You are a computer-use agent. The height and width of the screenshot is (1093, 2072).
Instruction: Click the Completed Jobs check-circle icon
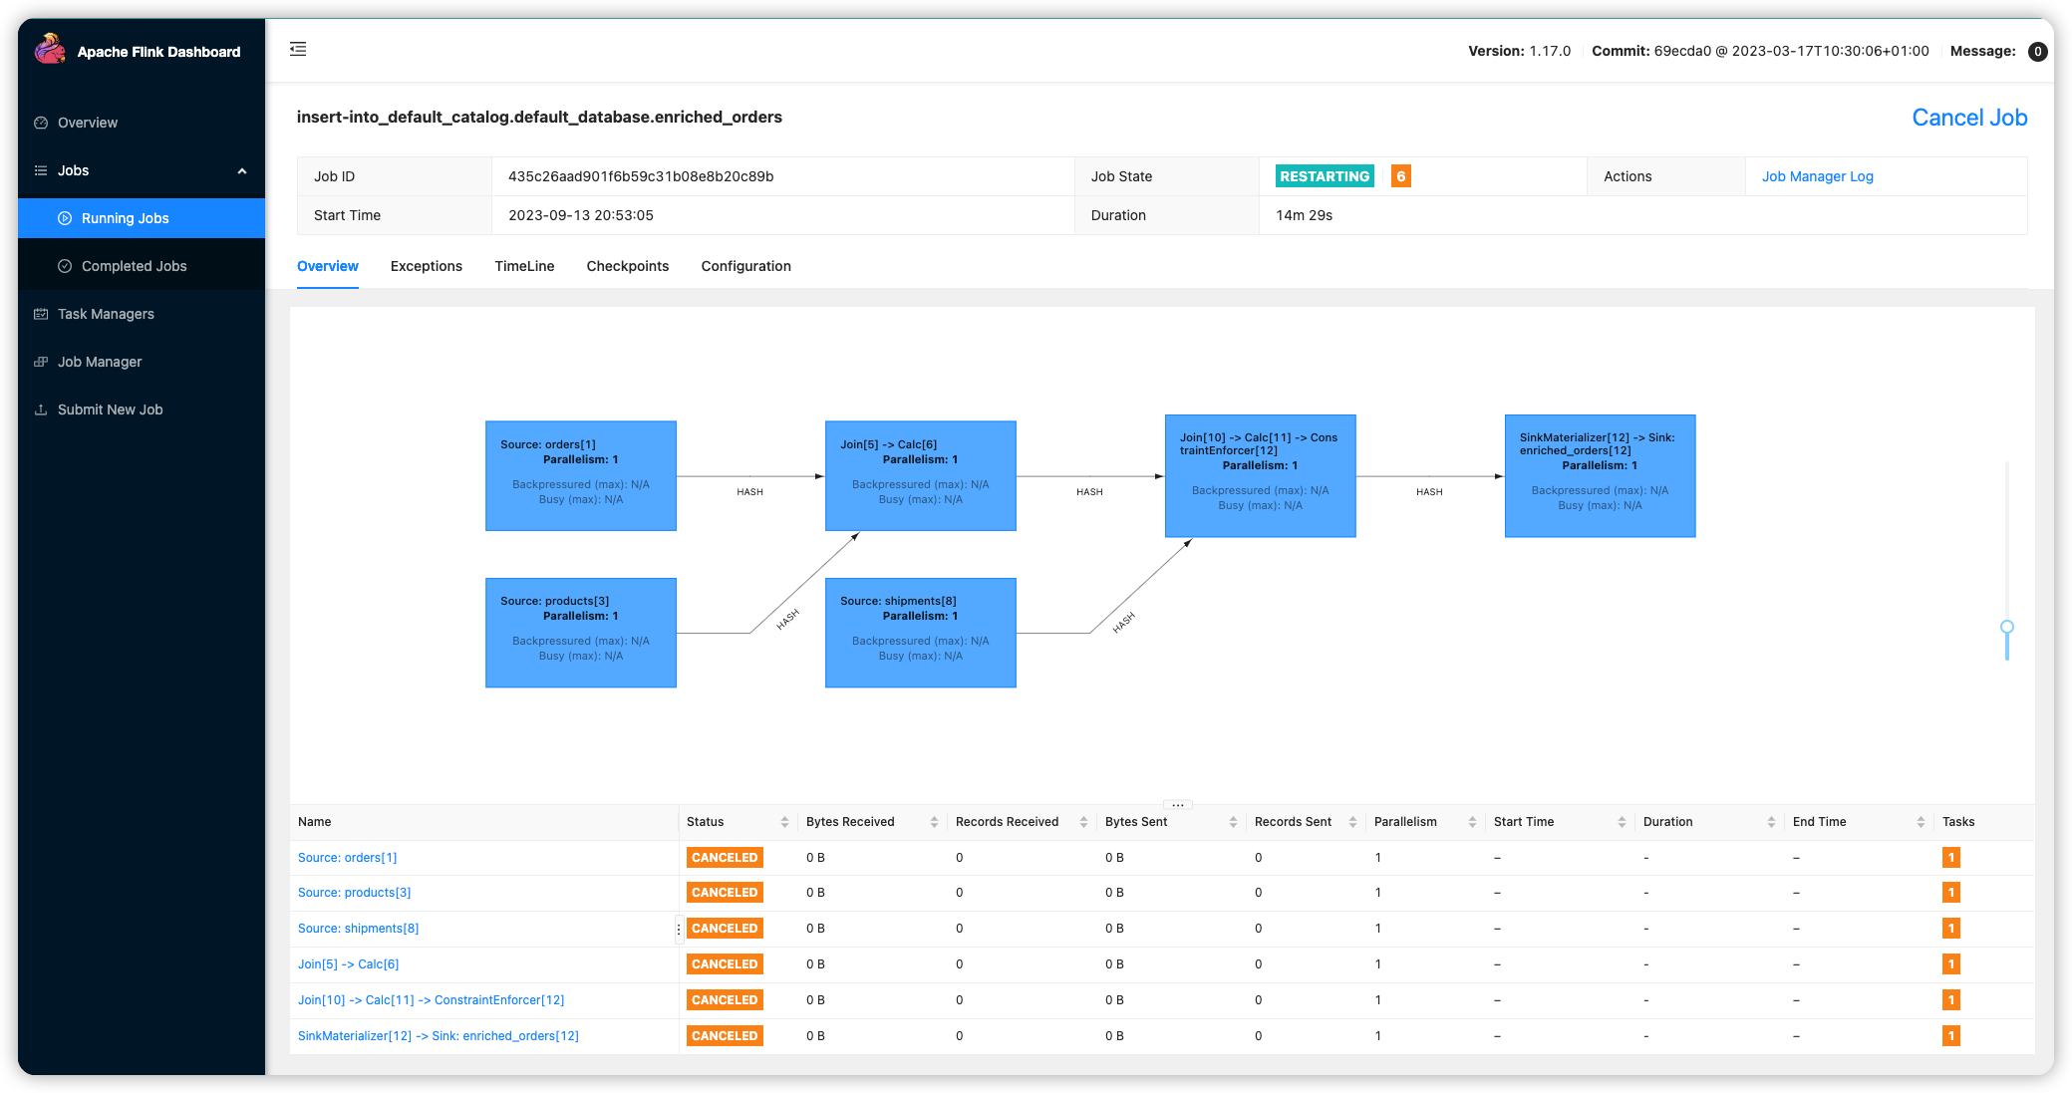pos(65,266)
